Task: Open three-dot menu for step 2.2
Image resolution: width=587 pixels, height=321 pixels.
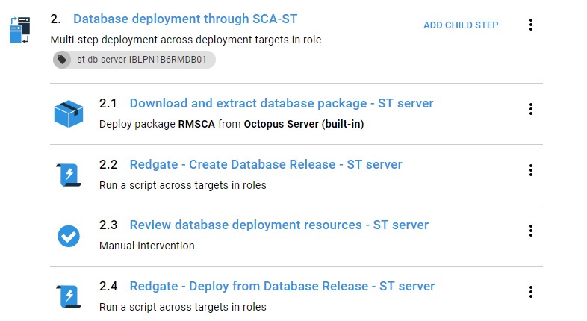Action: click(x=531, y=170)
